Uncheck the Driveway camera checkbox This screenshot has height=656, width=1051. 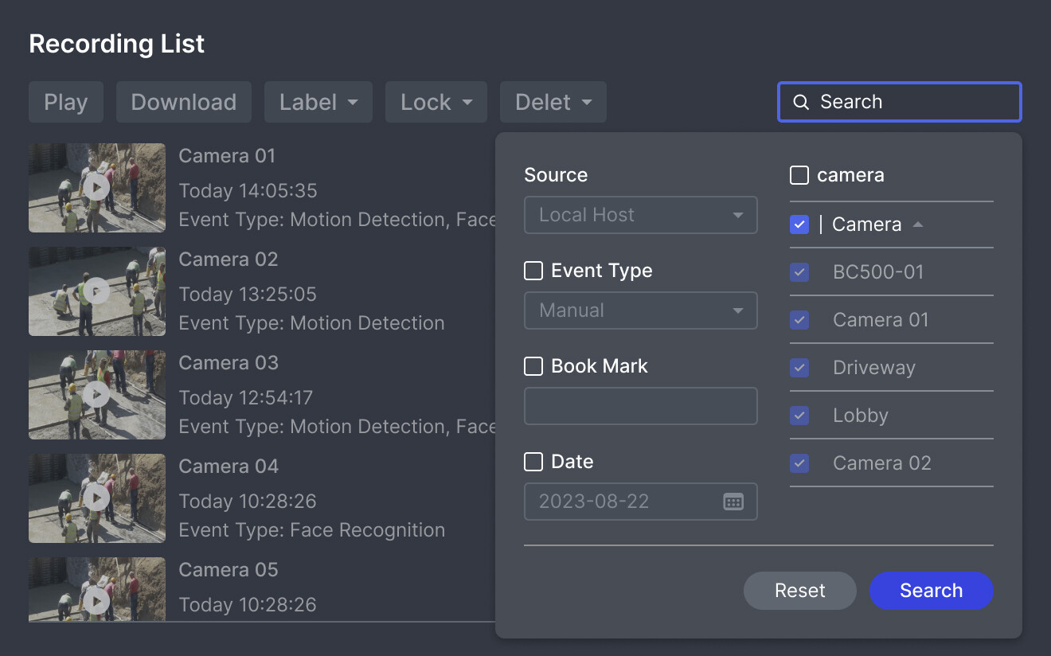[x=799, y=367]
